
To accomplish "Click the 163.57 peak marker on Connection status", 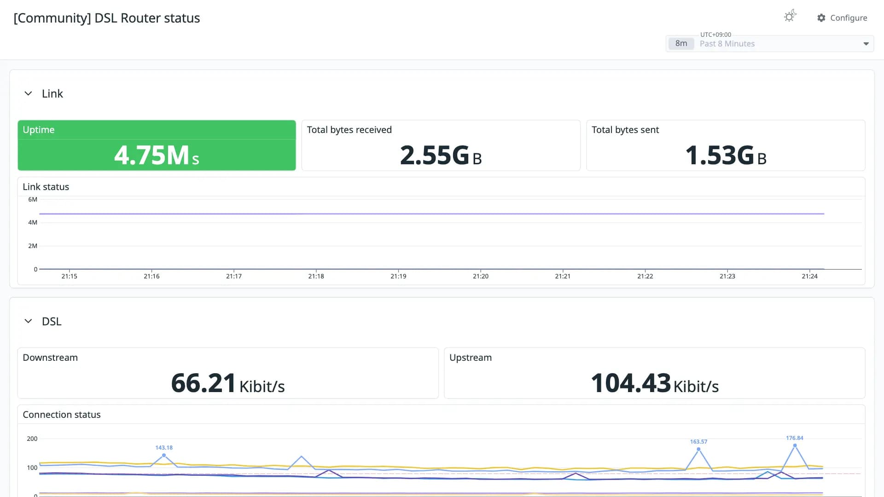I will 698,449.
